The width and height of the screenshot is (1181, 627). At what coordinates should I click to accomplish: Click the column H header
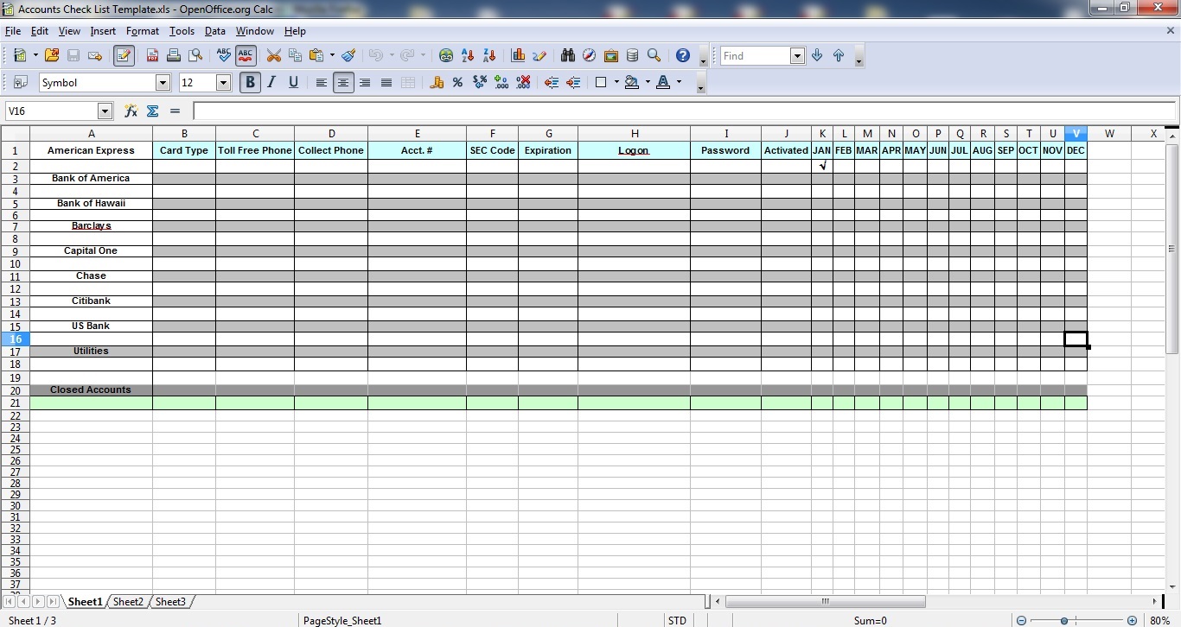634,134
